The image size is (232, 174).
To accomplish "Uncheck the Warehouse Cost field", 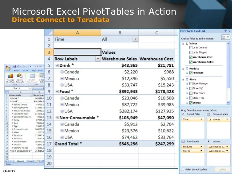I will click(x=191, y=57).
